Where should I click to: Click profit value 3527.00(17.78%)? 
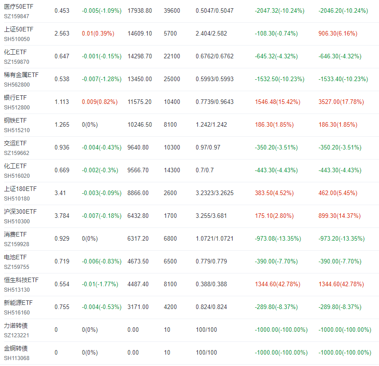pyautogui.click(x=341, y=102)
